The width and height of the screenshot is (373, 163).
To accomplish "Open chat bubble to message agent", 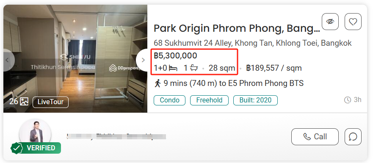I will click(x=353, y=137).
